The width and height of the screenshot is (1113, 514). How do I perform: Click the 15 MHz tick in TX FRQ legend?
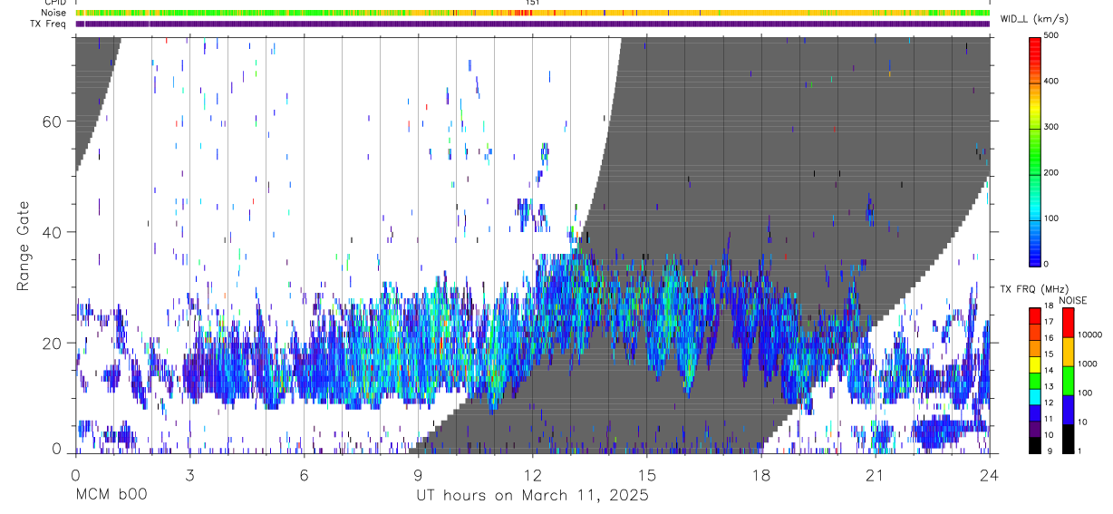point(1050,354)
